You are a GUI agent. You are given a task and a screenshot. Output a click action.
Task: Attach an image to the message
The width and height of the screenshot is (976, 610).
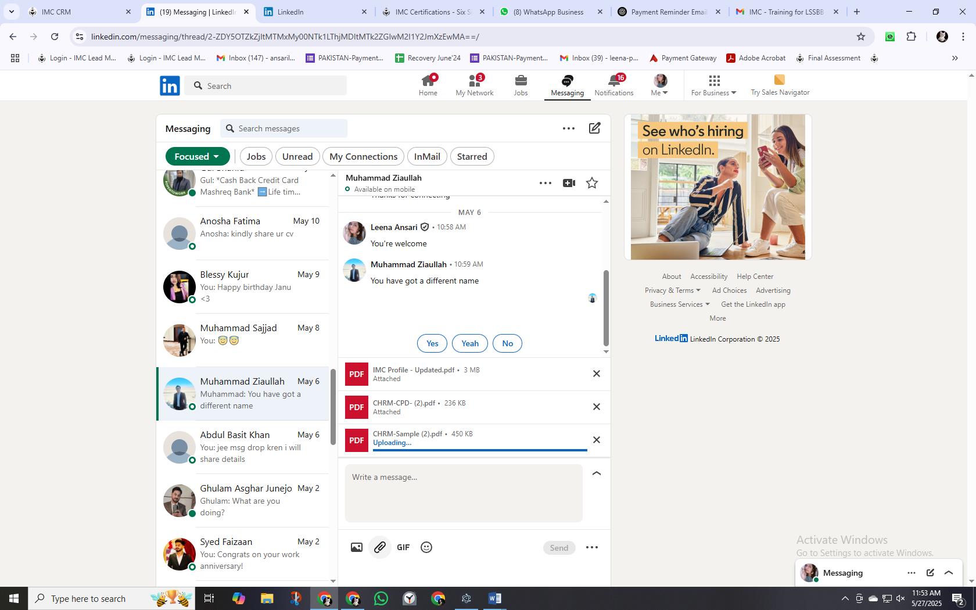[x=357, y=547]
